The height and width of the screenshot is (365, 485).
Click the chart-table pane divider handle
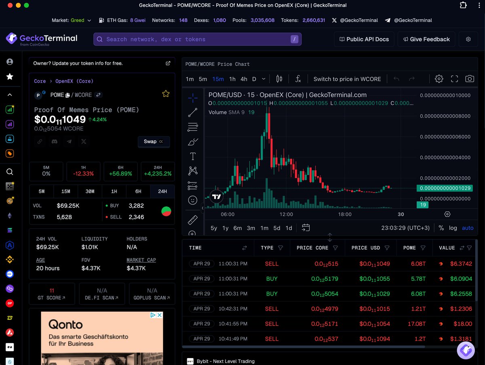point(329,237)
